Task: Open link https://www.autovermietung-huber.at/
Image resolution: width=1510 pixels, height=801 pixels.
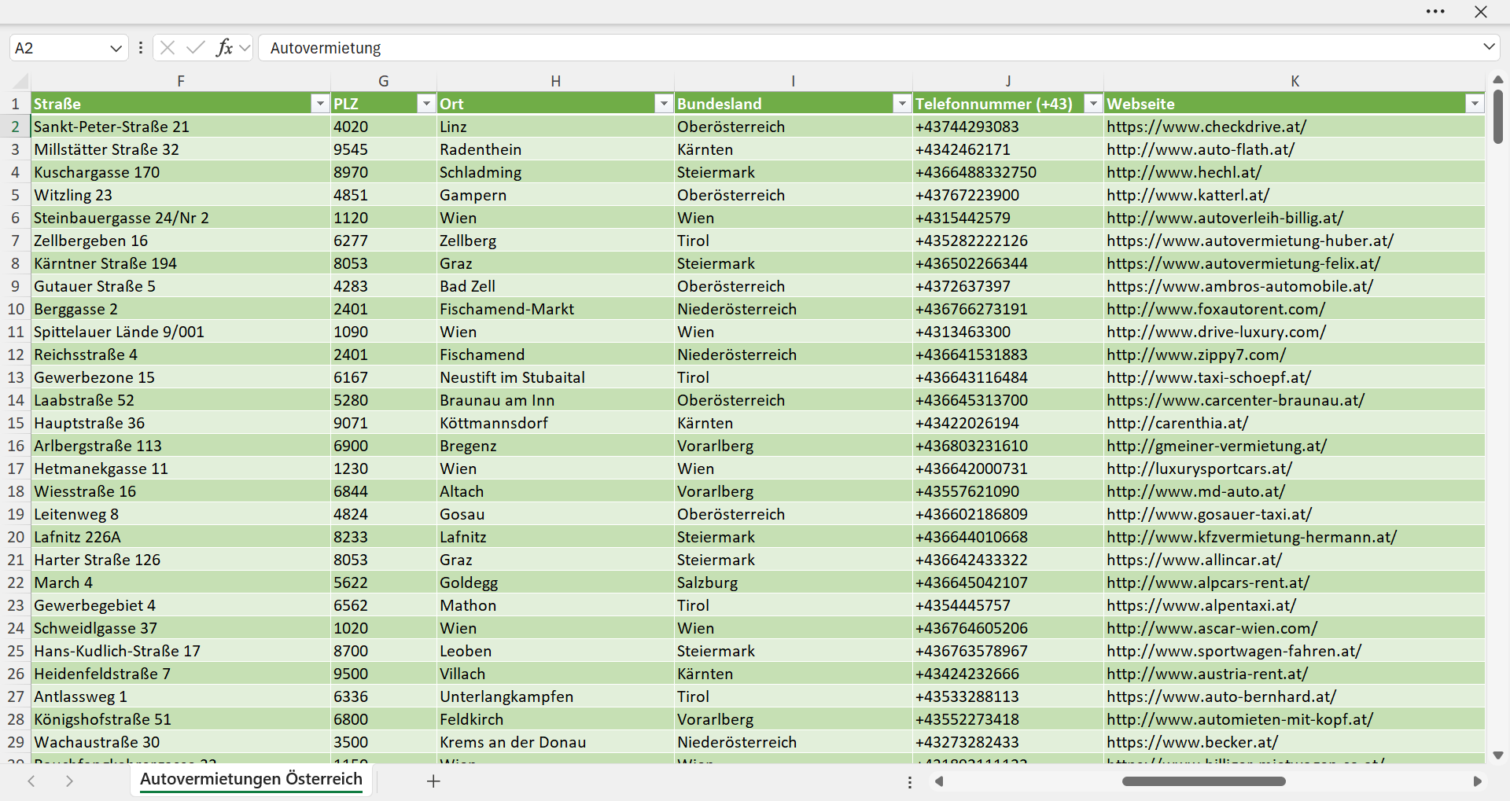Action: coord(1250,241)
